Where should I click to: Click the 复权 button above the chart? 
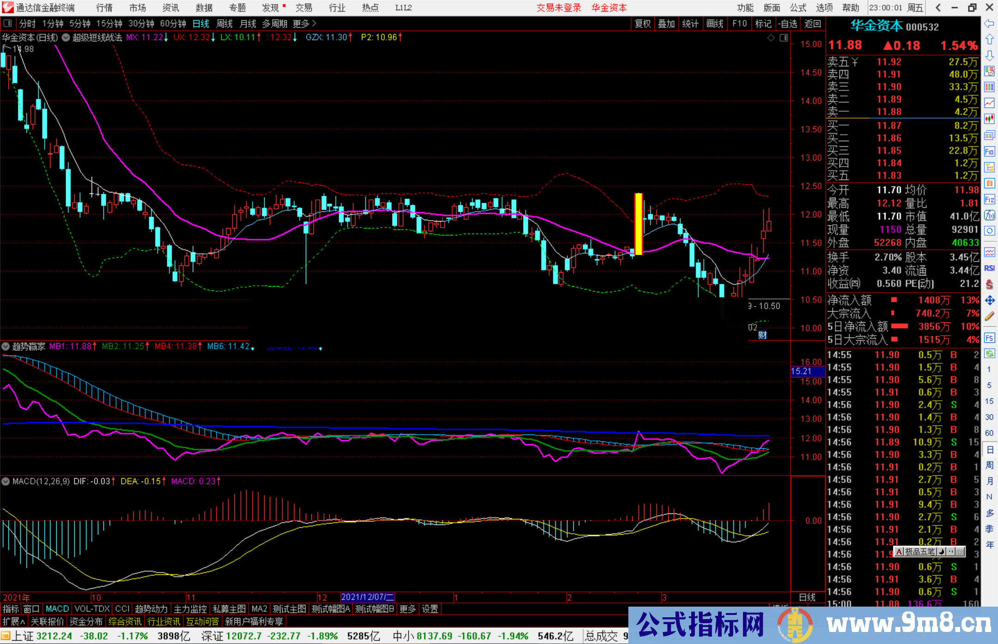point(642,24)
